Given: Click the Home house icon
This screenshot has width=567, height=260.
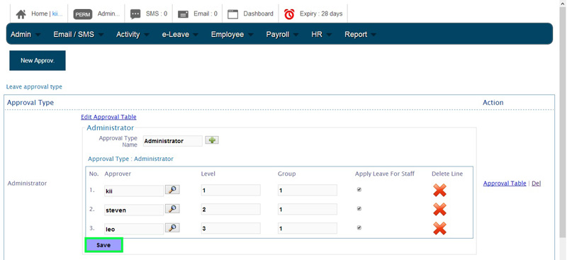Looking at the screenshot, I should (21, 14).
